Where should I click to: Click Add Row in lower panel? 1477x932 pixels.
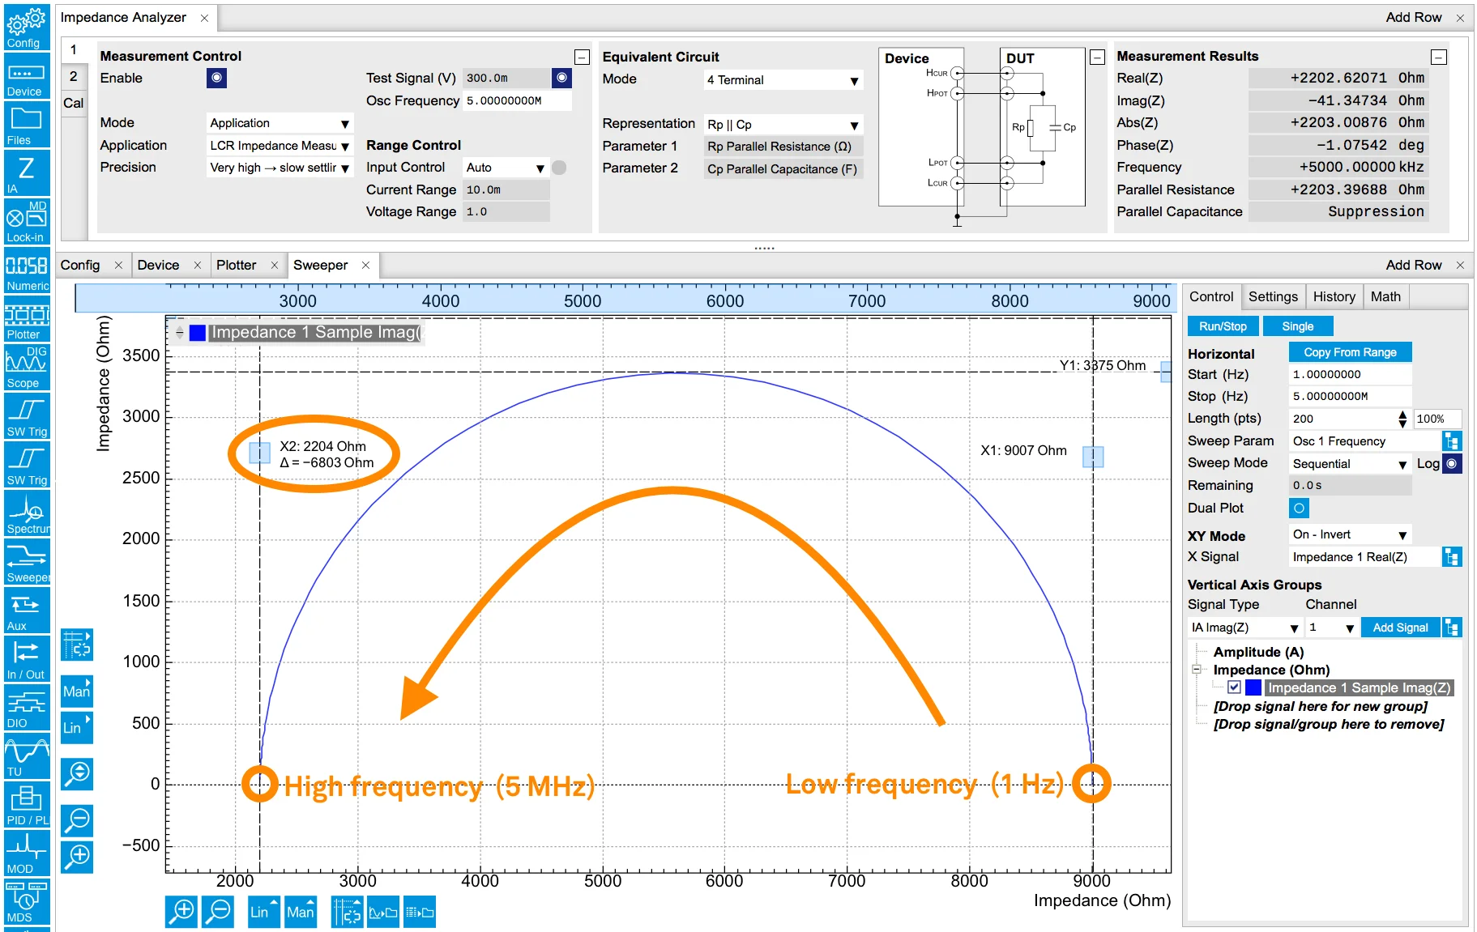click(1413, 265)
